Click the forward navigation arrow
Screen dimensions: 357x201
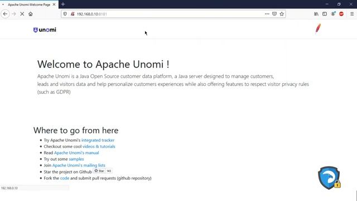[14, 14]
